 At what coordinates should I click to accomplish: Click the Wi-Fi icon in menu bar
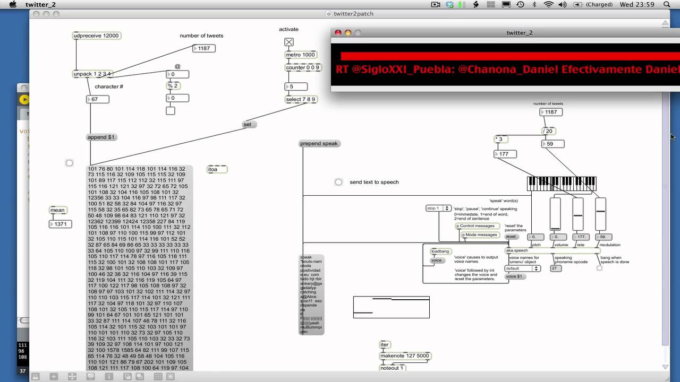(548, 5)
